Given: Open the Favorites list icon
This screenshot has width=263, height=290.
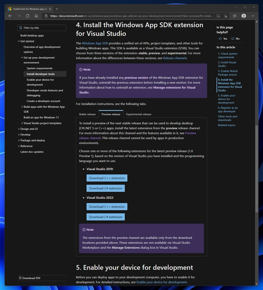Looking at the screenshot, I should tap(235, 16).
